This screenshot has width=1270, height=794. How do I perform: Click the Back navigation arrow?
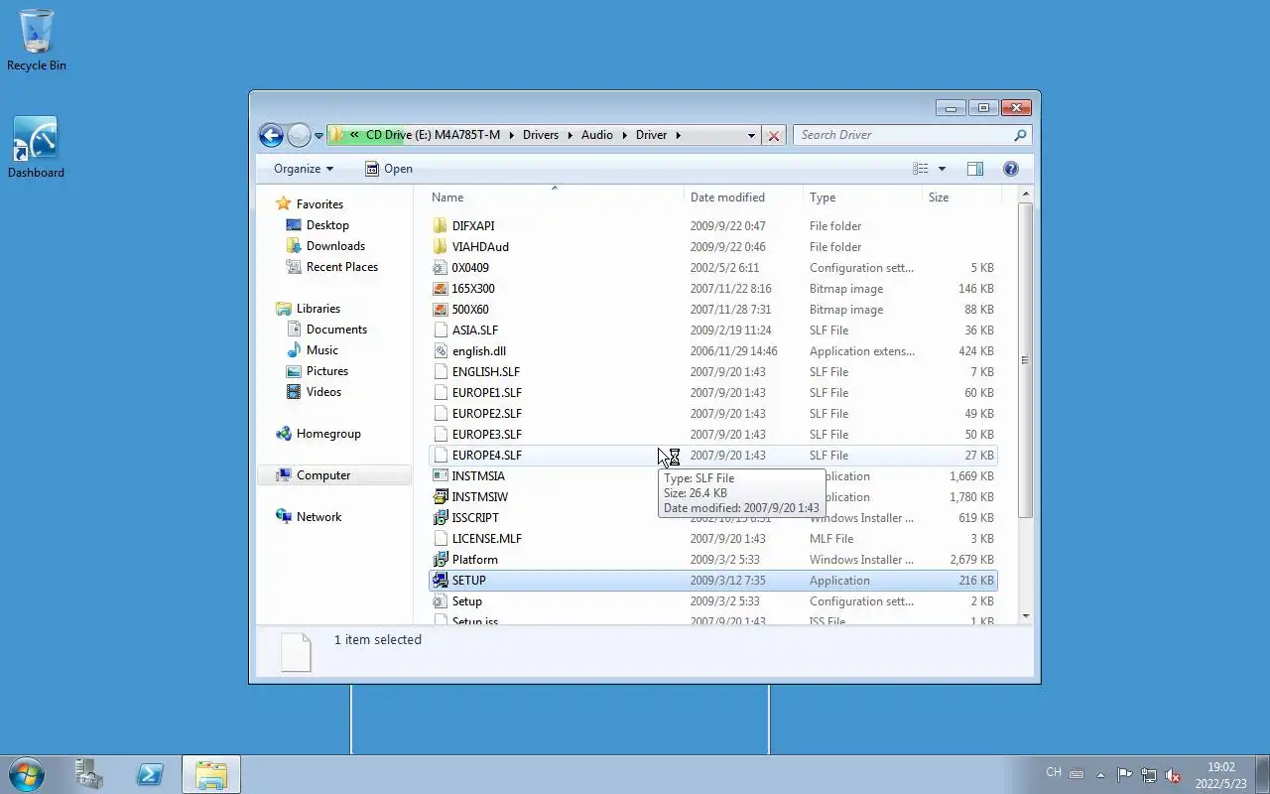[271, 135]
